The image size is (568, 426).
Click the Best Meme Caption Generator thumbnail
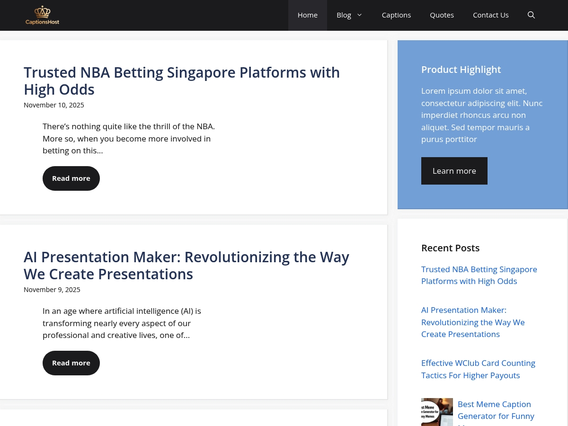pos(437,412)
